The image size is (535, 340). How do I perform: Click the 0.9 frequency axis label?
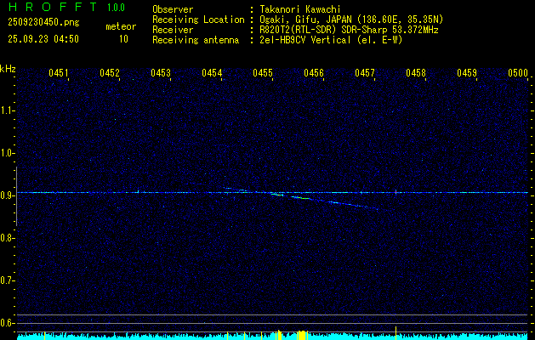coord(8,195)
